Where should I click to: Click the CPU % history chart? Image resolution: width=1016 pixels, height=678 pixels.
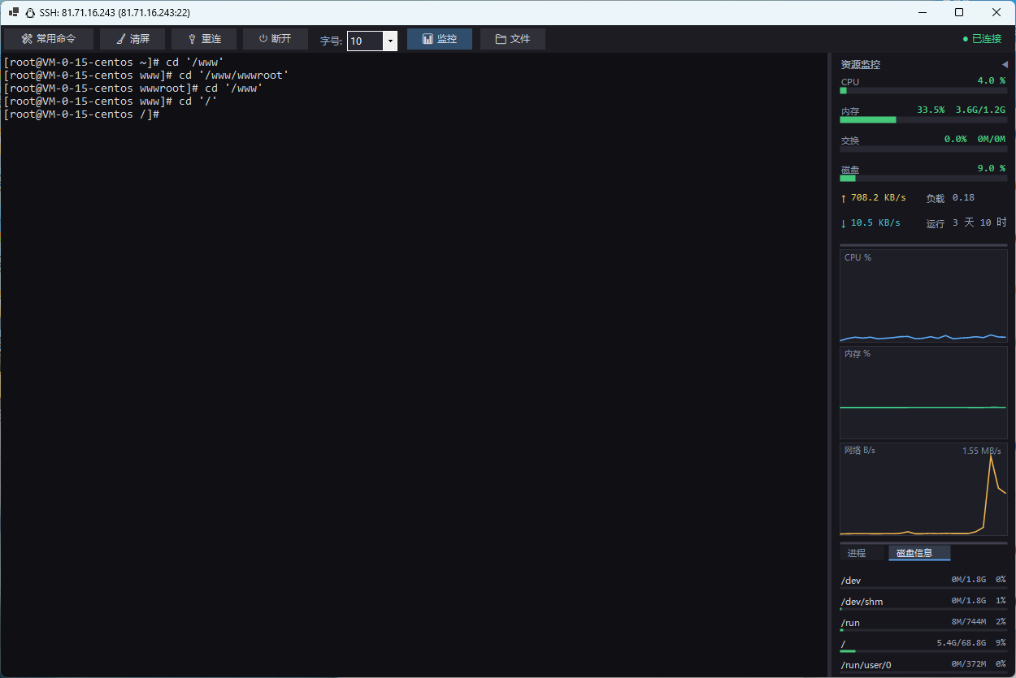923,296
